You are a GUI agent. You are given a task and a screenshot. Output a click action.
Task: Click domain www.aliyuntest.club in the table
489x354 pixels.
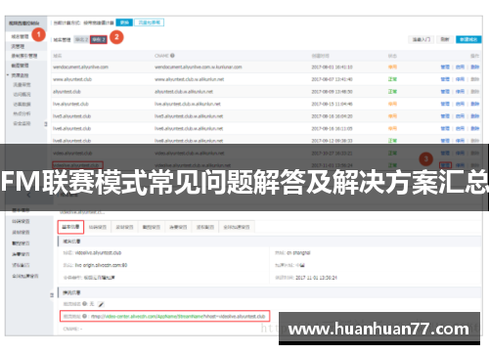point(72,79)
